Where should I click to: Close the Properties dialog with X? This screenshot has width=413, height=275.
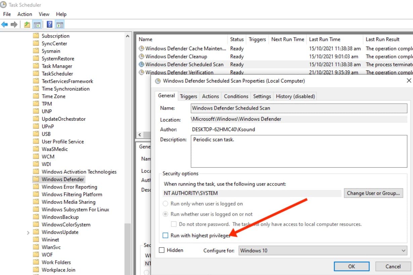coord(409,81)
